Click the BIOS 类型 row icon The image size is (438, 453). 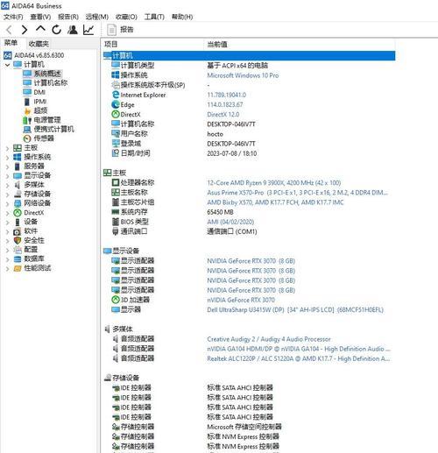[x=116, y=222]
